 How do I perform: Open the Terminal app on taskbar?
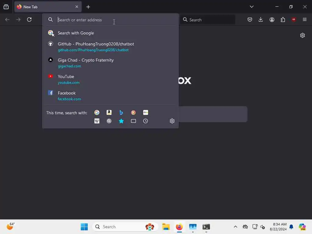pos(206,227)
